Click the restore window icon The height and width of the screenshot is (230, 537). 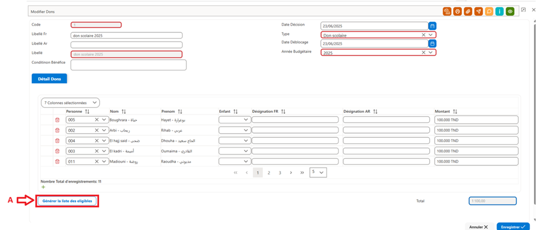pyautogui.click(x=523, y=10)
